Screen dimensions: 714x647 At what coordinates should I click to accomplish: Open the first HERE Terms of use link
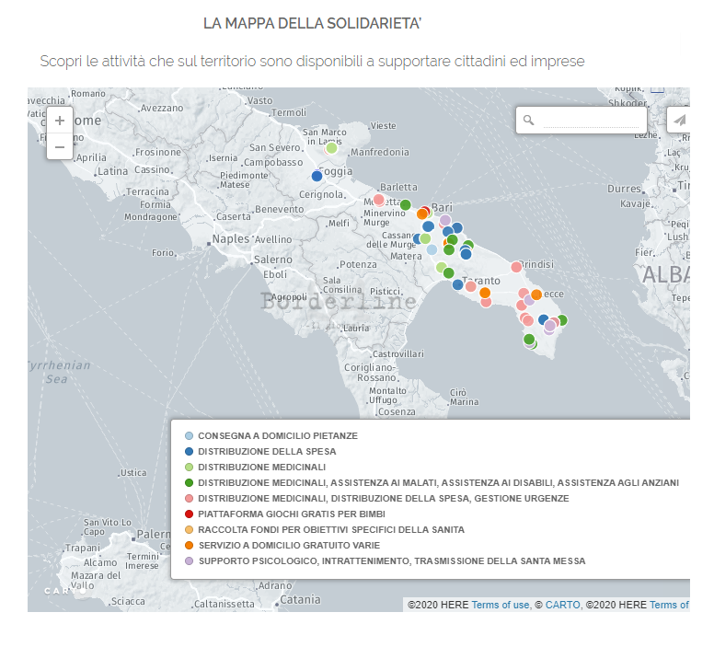[x=500, y=605]
